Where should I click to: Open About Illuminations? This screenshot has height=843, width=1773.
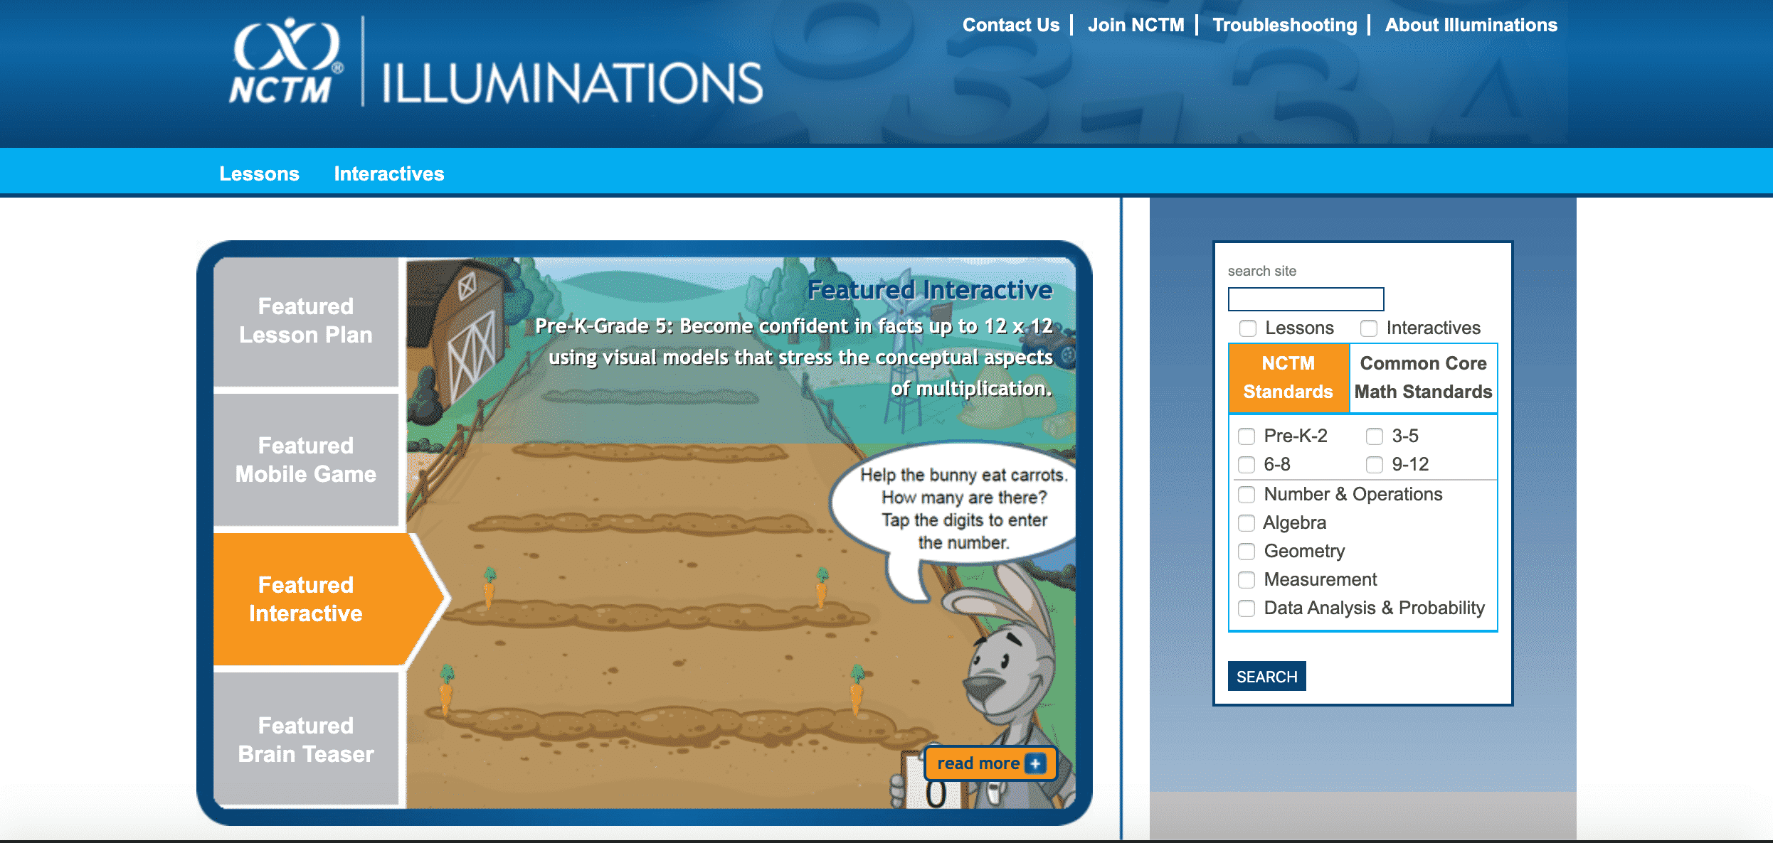tap(1471, 25)
